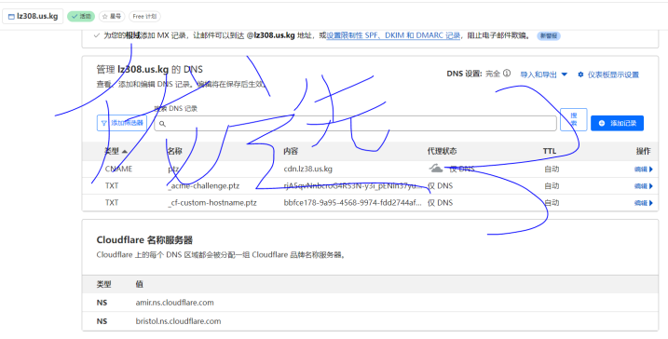Click the active status check badge
This screenshot has height=339, width=668.
pos(81,17)
